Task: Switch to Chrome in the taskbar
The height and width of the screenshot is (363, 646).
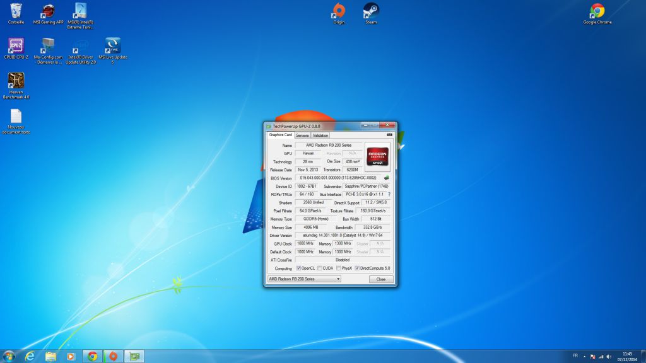Action: click(x=92, y=356)
